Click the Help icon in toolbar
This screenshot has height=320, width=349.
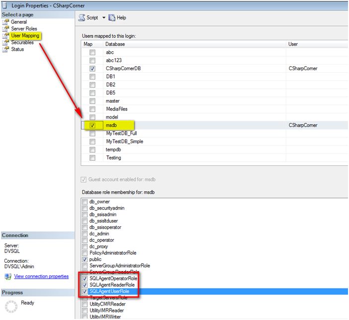(112, 17)
